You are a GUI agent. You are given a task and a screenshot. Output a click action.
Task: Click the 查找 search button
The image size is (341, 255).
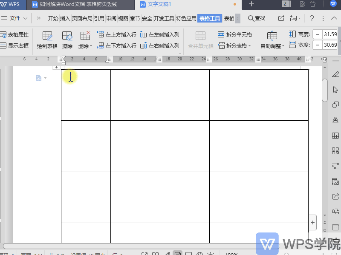[x=257, y=18]
